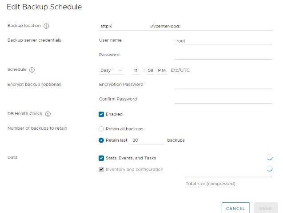Open the Daily schedule frequency dropdown
The width and height of the screenshot is (283, 213).
(112, 70)
